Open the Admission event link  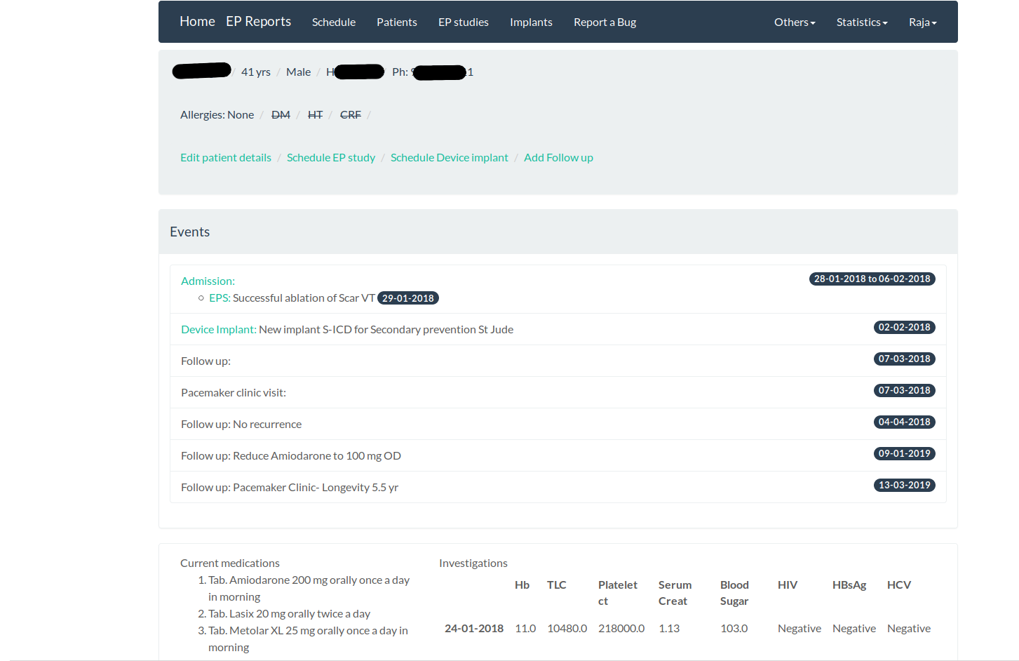point(208,281)
